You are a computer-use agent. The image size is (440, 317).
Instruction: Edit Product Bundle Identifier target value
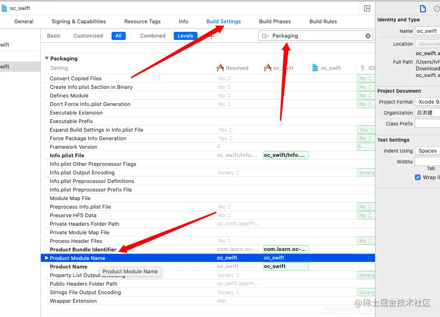coord(286,249)
